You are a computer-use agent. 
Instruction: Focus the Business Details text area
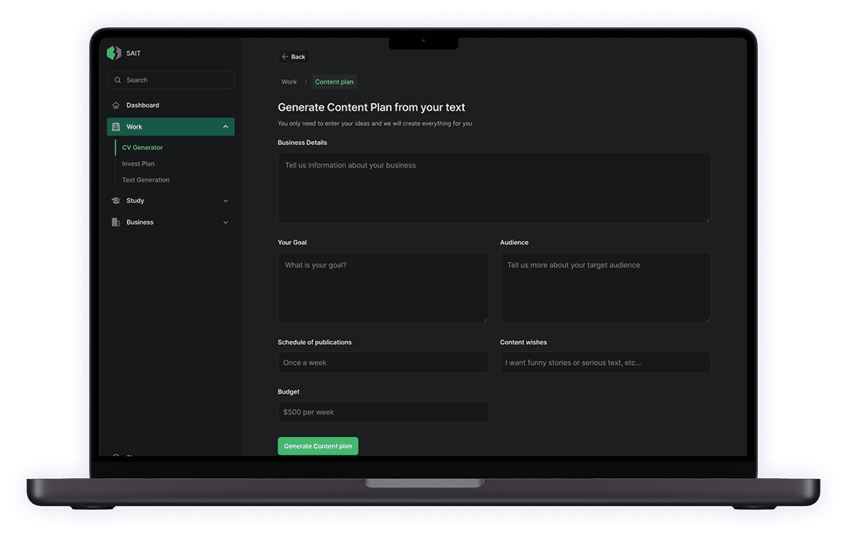[x=494, y=188]
